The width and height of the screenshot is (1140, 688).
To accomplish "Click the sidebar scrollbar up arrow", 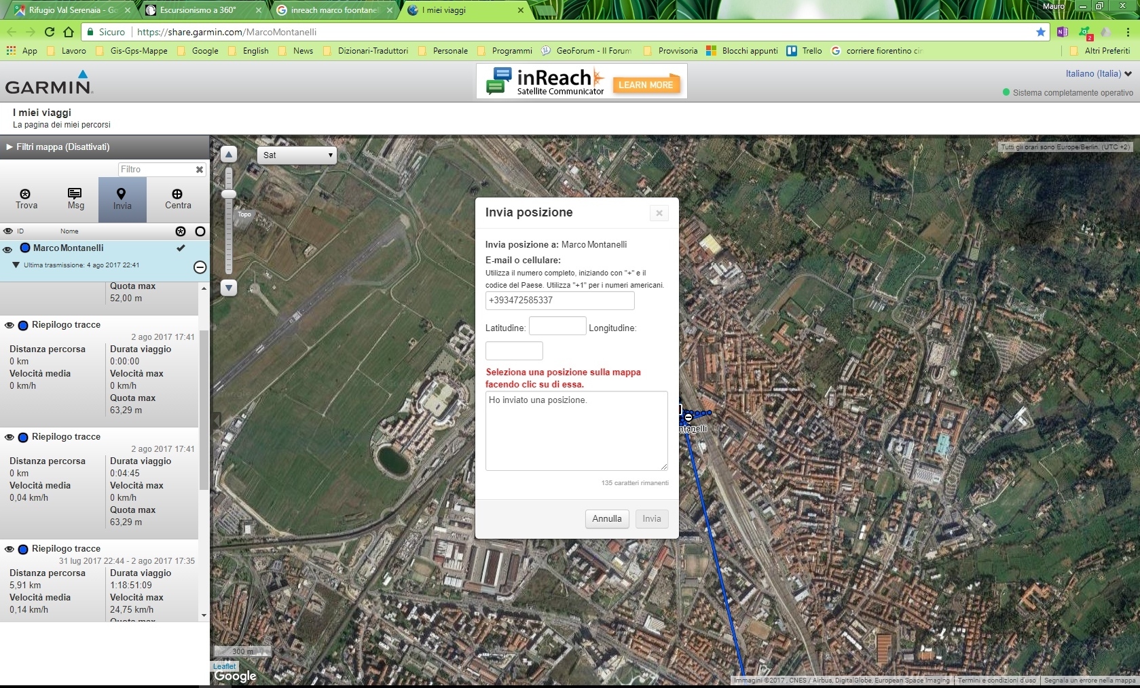I will tap(204, 288).
